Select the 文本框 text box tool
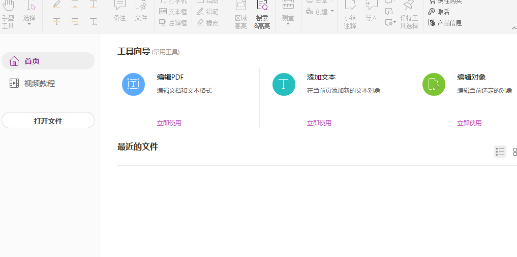Image resolution: width=517 pixels, height=257 pixels. pyautogui.click(x=173, y=12)
